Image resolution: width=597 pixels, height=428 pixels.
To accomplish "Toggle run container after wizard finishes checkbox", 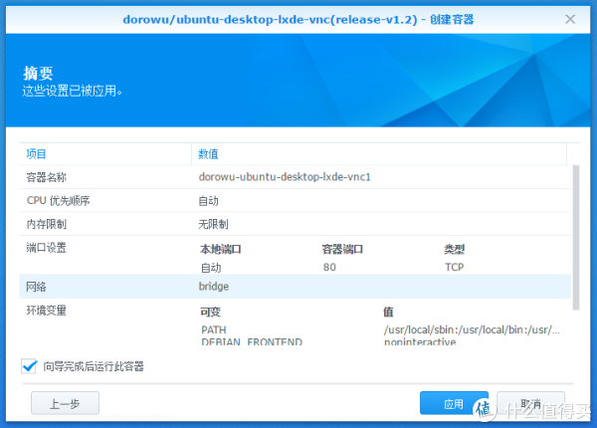I will point(28,366).
